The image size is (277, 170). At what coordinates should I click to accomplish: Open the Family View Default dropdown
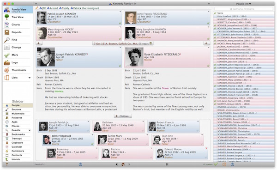point(16,12)
